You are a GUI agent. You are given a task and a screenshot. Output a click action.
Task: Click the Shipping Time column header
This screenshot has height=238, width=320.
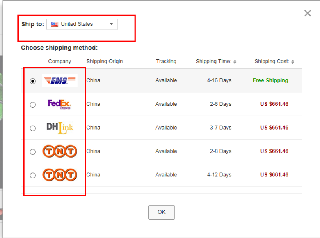pyautogui.click(x=214, y=62)
